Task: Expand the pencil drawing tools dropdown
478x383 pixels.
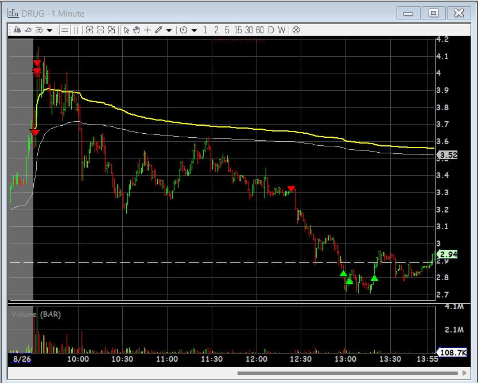Action: (169, 30)
